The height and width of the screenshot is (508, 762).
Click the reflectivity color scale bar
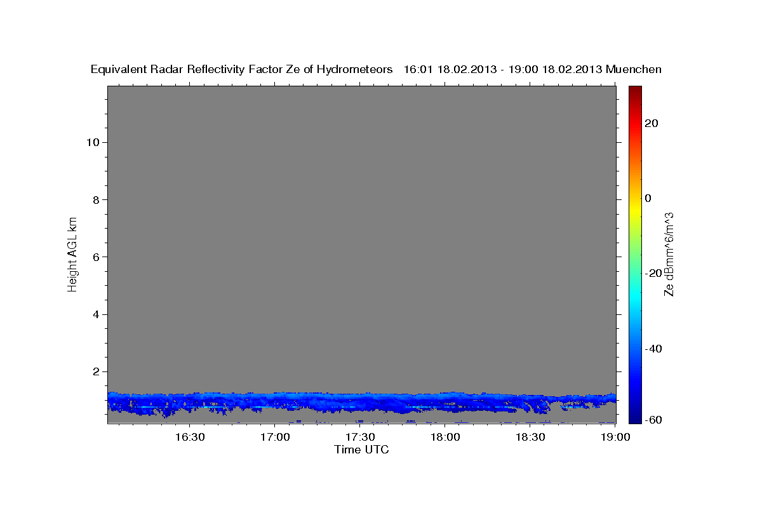(635, 254)
